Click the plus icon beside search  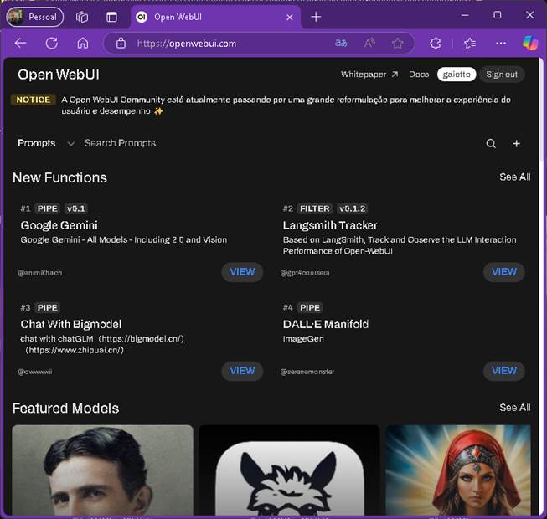[x=516, y=144]
